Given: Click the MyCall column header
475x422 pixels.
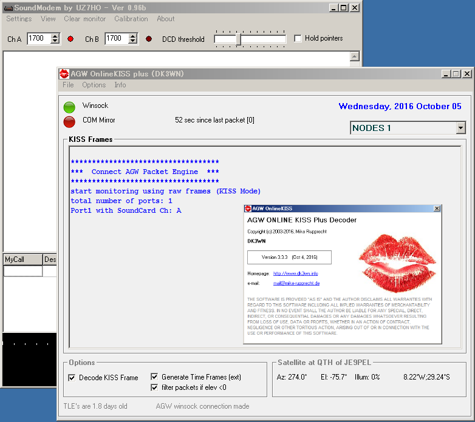Looking at the screenshot, I should pyautogui.click(x=22, y=260).
